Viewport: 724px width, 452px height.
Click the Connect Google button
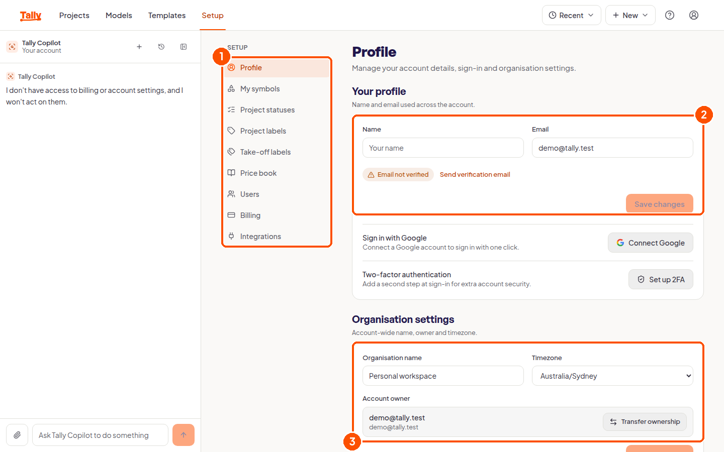(651, 243)
